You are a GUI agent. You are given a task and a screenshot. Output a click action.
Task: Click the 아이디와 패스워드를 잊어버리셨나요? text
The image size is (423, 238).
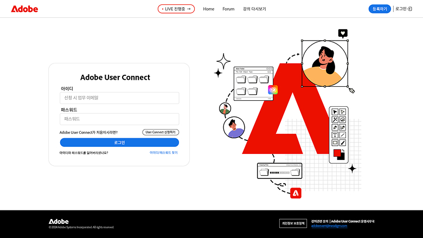pyautogui.click(x=84, y=152)
